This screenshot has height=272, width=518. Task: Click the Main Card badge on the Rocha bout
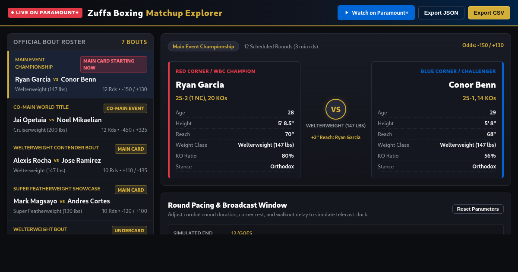pyautogui.click(x=131, y=149)
